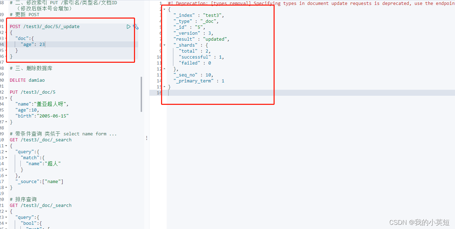Collapse the "_shards" object in the response
Screen dimensions: 455x229
pyautogui.click(x=164, y=45)
